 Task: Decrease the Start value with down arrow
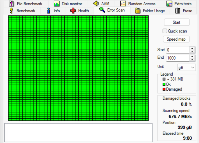[192, 51]
